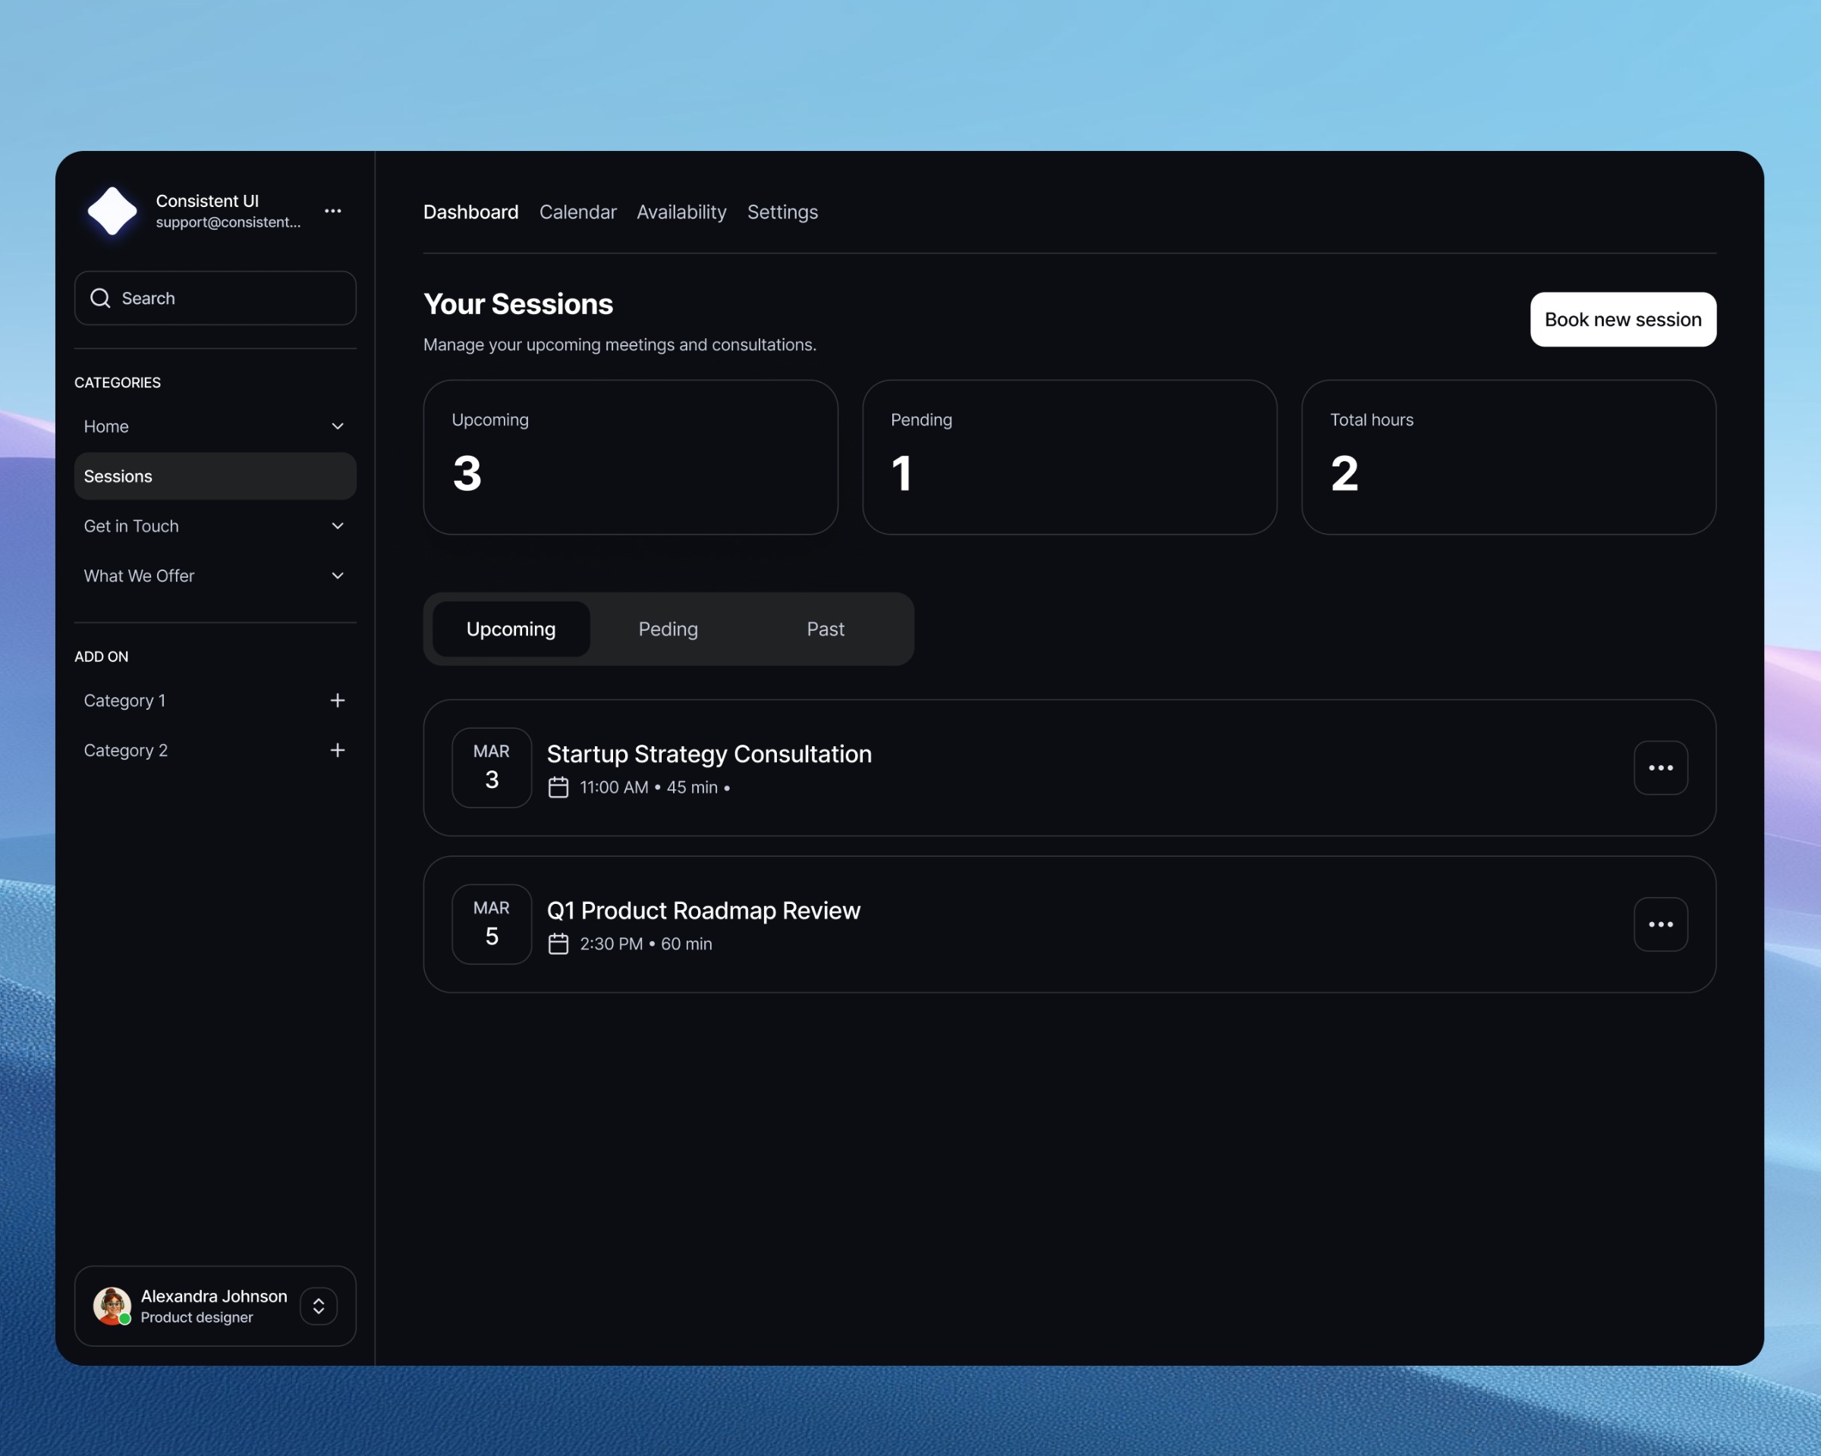Expand the What We Offer section
The height and width of the screenshot is (1456, 1821).
[x=337, y=576]
